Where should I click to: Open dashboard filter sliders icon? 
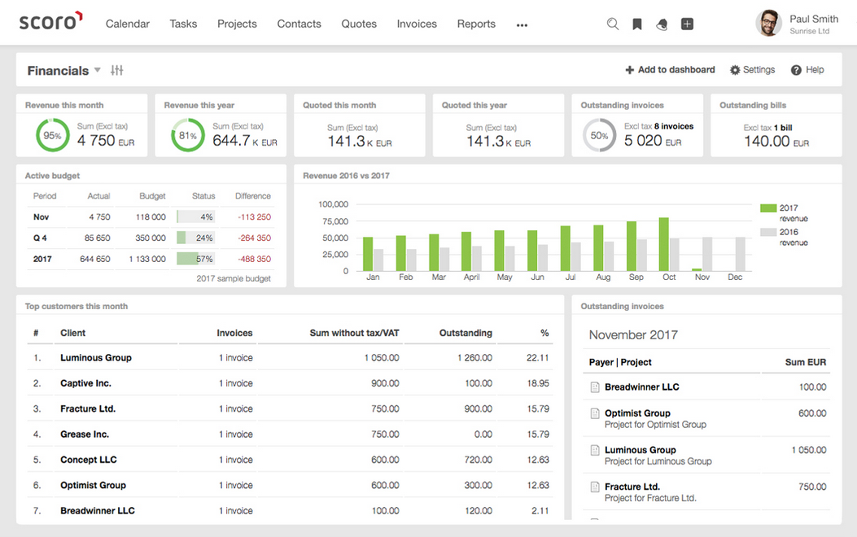click(117, 70)
